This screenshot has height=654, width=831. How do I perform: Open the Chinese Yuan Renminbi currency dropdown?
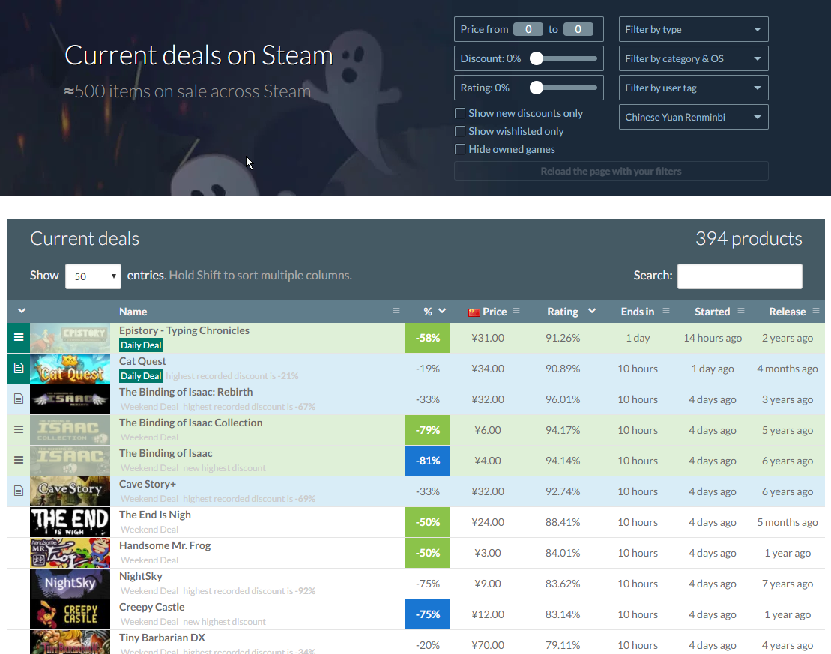(x=693, y=117)
